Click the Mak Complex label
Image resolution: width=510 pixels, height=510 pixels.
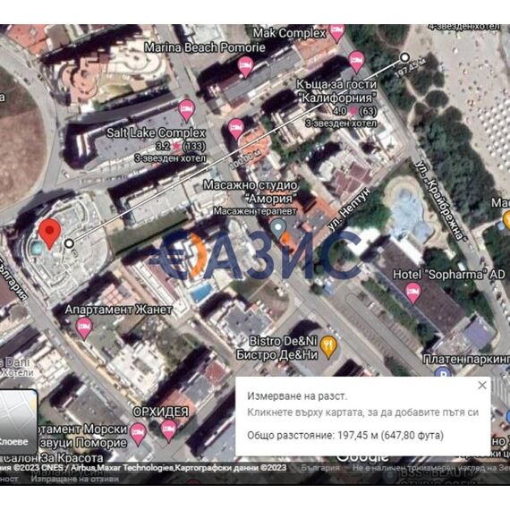pos(289,33)
